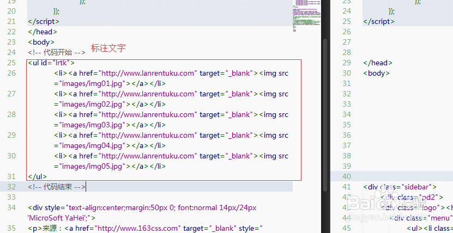
Task: Place cursor in the 代码结束 comment line
Action: (x=57, y=187)
